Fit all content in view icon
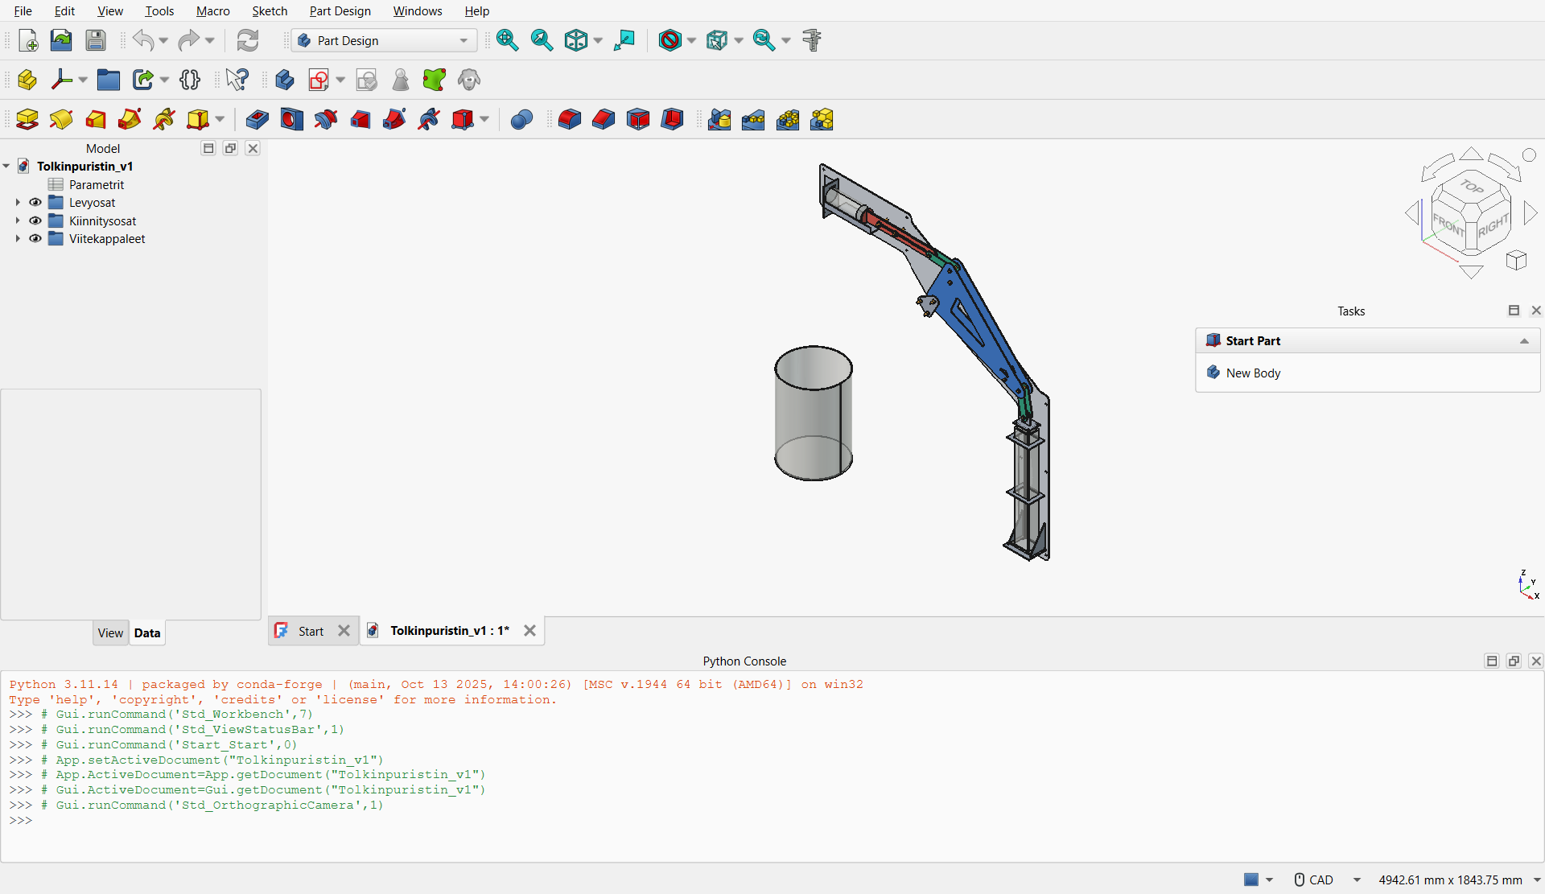1545x894 pixels. pos(508,40)
